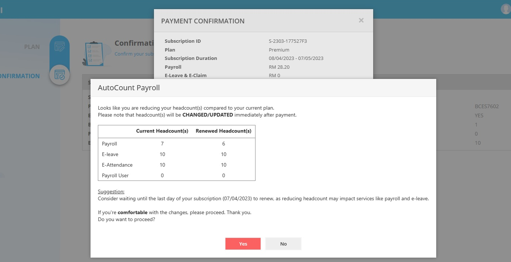Confirm proceeding with the Yes button
511x262 pixels.
pos(243,244)
